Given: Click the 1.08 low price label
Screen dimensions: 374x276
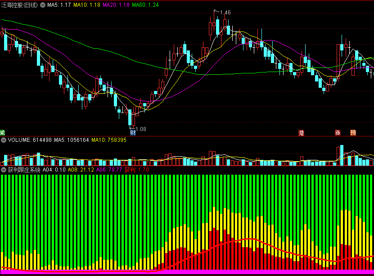Looking at the screenshot, I should coord(141,129).
